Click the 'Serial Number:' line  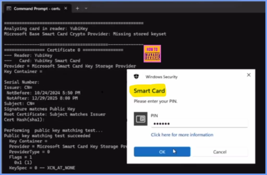coord(22,82)
